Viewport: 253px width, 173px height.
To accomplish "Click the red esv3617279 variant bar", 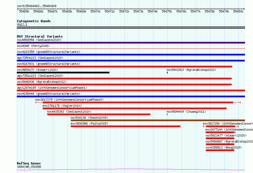I will [138, 102].
